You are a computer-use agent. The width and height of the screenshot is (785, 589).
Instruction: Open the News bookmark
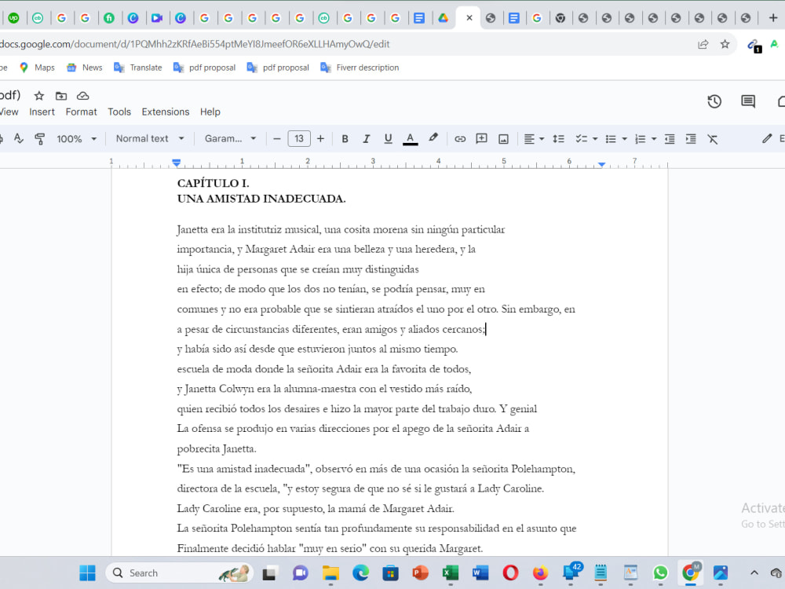tap(85, 68)
